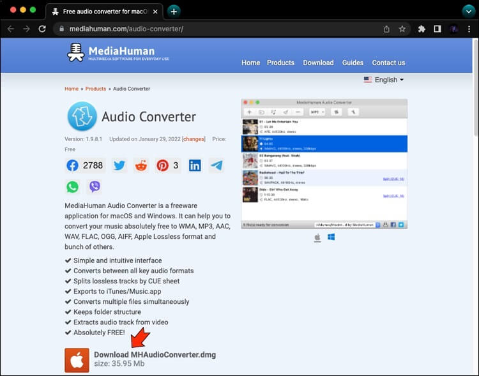Open the extensions puzzle icon
The width and height of the screenshot is (479, 376).
(x=422, y=29)
